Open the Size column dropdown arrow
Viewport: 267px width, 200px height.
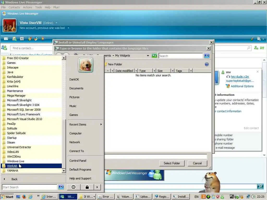(x=173, y=71)
